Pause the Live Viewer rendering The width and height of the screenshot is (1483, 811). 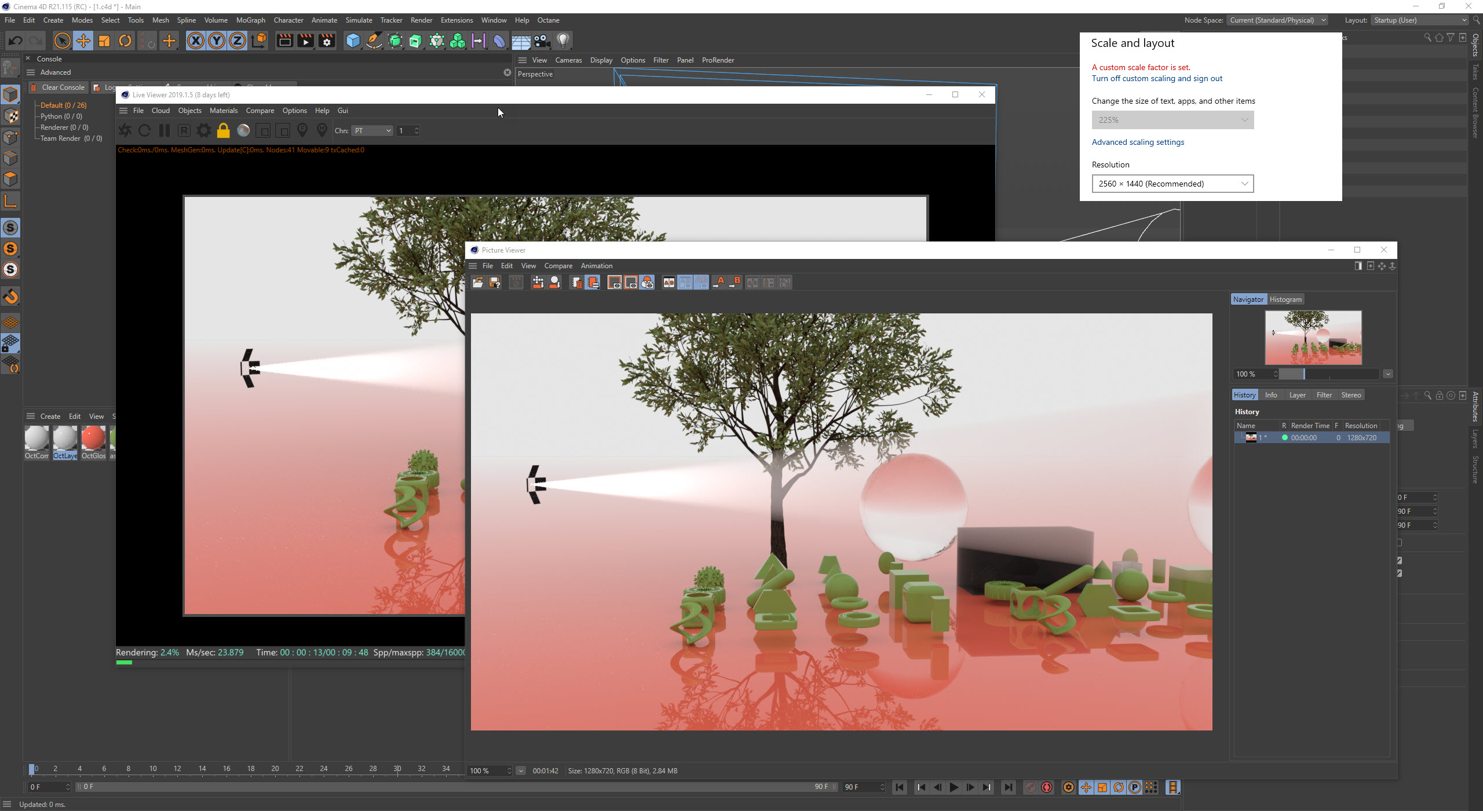coord(165,130)
